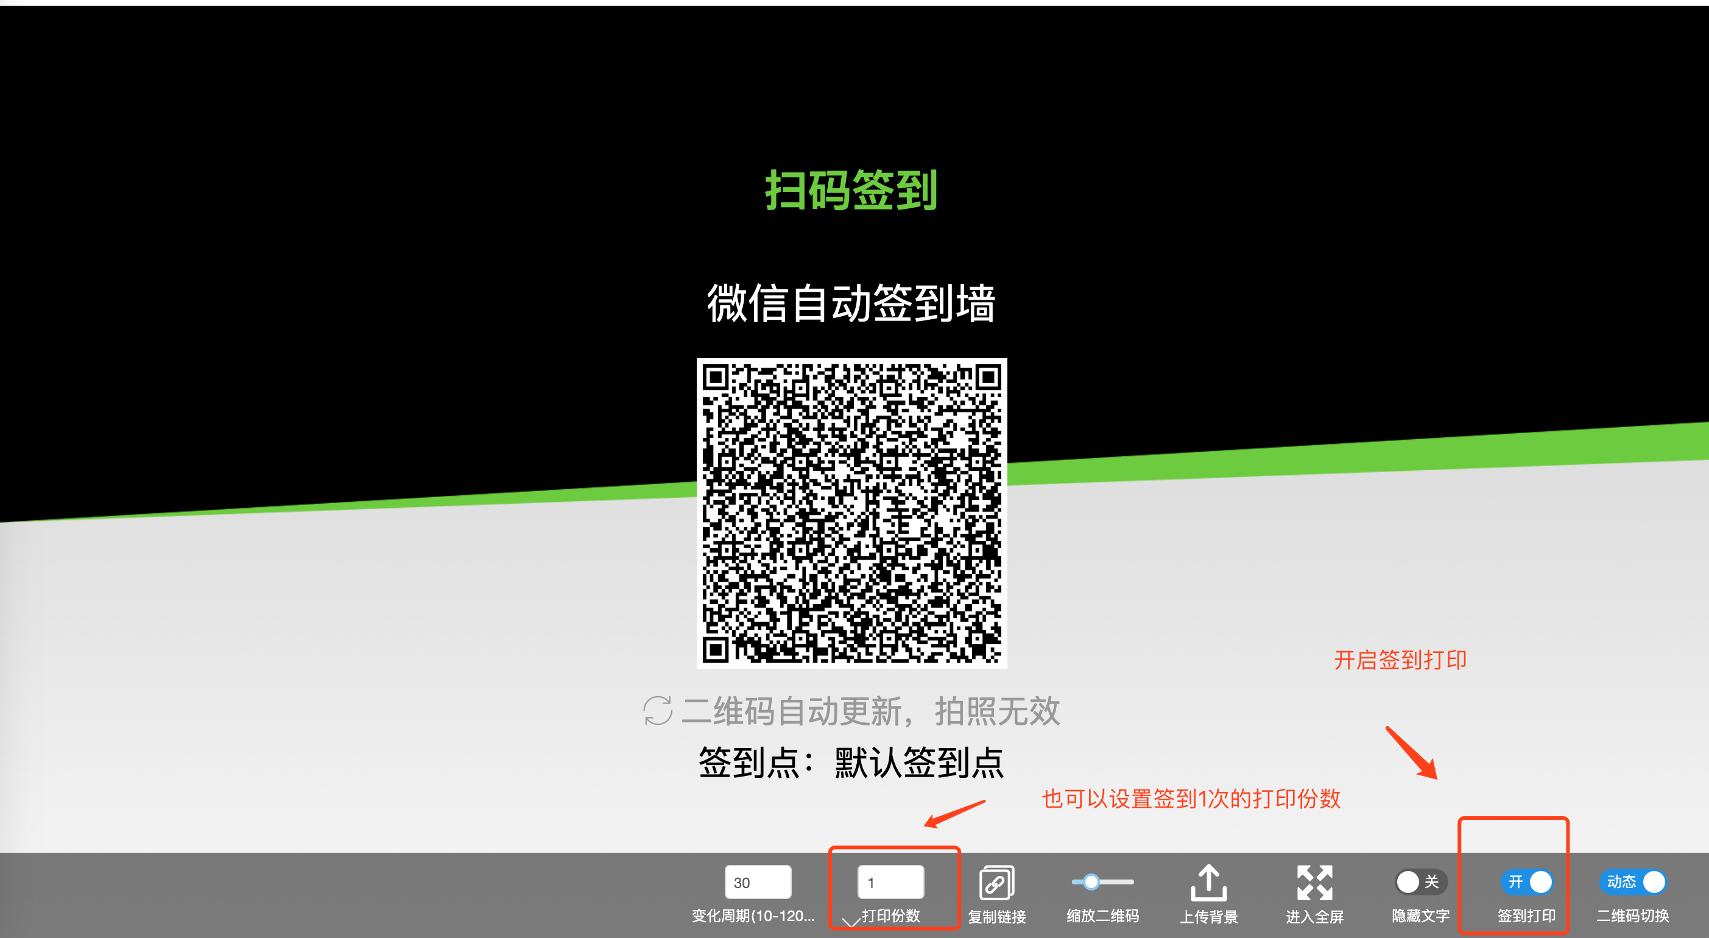Click the 缩放二维码 label

1102,916
